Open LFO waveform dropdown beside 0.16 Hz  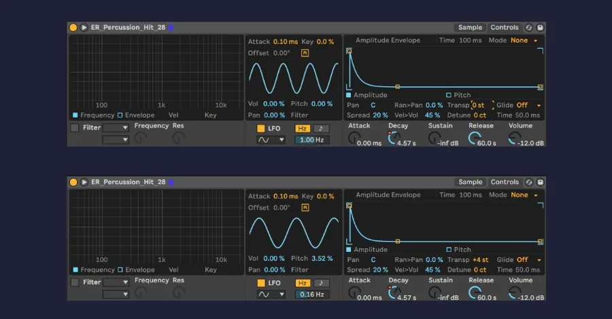point(271,294)
